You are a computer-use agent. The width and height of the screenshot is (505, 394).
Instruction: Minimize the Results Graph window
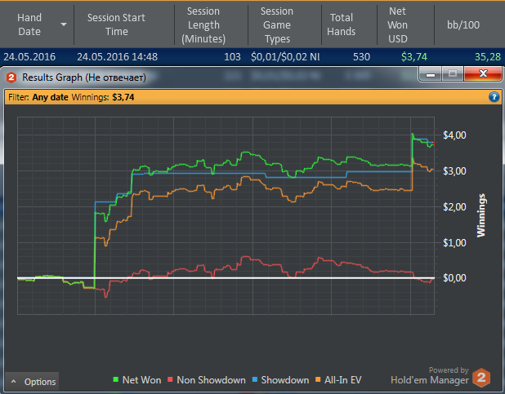431,74
